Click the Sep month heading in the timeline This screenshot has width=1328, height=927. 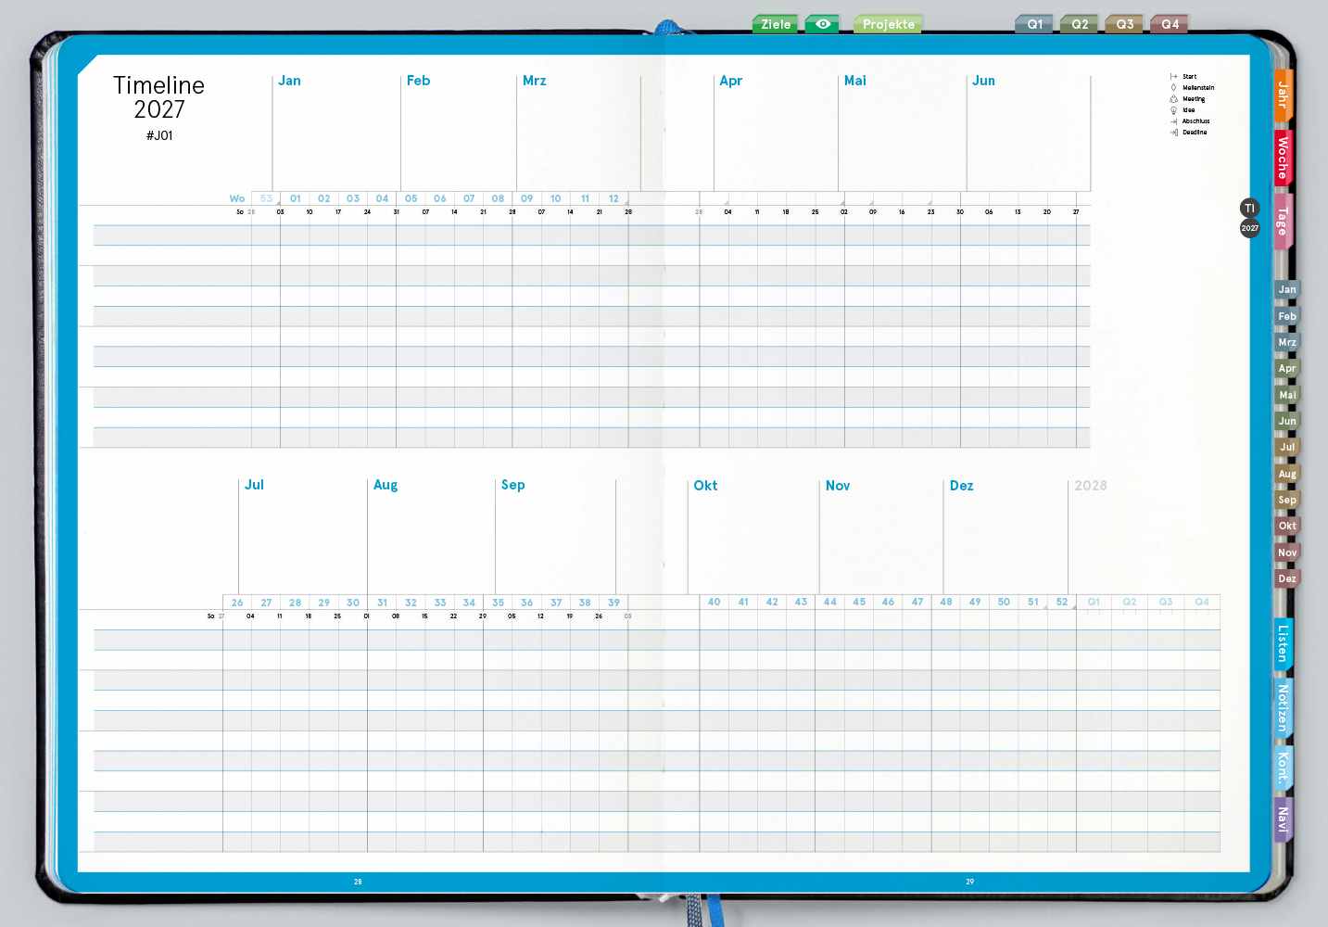(512, 485)
